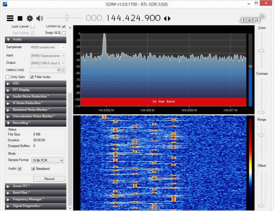Click the 2m Ham Band red bar

click(163, 102)
